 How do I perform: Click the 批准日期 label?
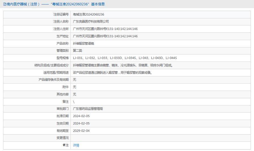[63, 116]
